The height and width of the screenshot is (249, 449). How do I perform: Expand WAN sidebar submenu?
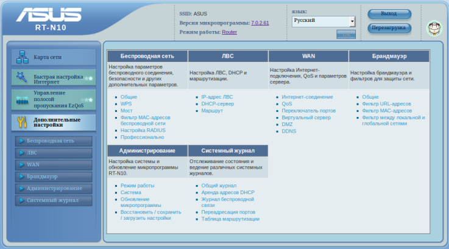coord(54,164)
